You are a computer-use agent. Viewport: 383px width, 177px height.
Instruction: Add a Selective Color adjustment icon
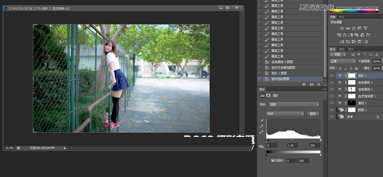(x=360, y=42)
